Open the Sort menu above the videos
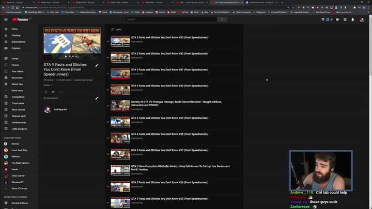Screen dimensions: 372x209 pyautogui.click(x=116, y=29)
